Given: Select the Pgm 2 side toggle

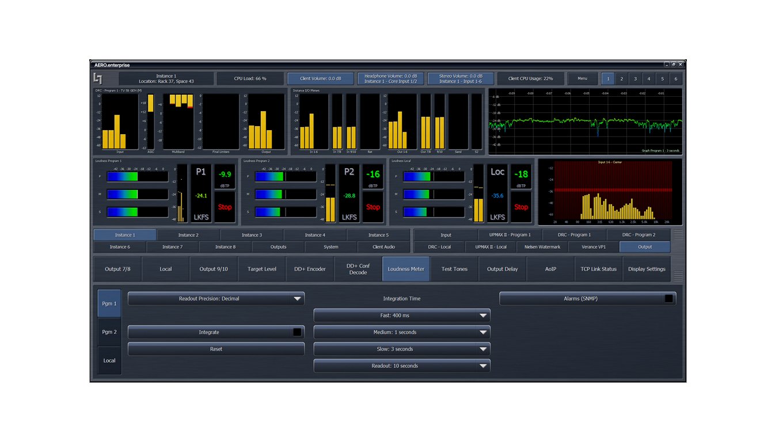Looking at the screenshot, I should coord(109,332).
